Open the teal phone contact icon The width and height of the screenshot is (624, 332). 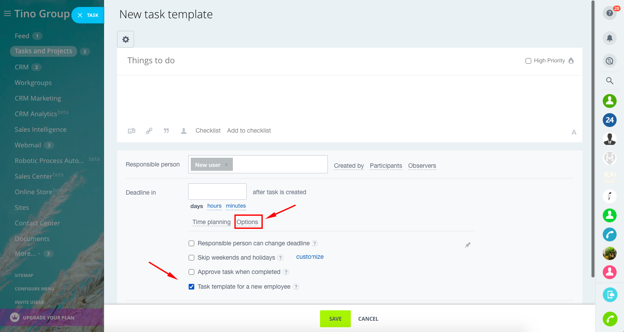[610, 234]
